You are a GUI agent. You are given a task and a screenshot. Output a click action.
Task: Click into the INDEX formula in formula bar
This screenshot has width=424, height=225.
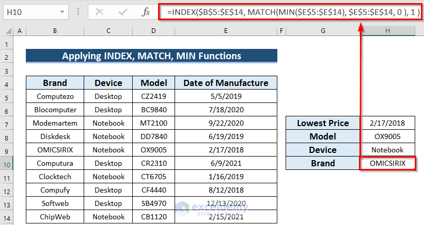[x=289, y=11]
